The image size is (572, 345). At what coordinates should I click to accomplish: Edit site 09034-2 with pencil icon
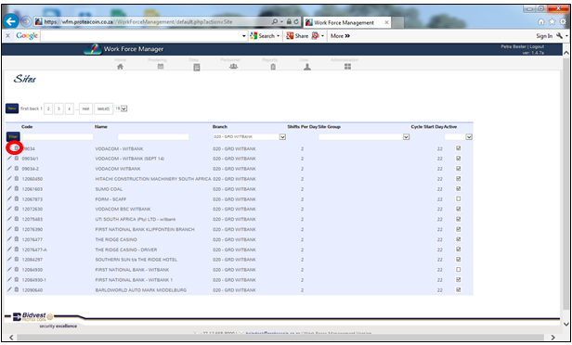click(9, 168)
